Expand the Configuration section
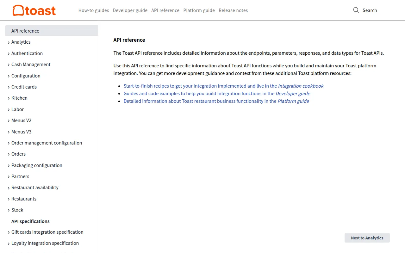This screenshot has width=405, height=253. click(x=26, y=76)
